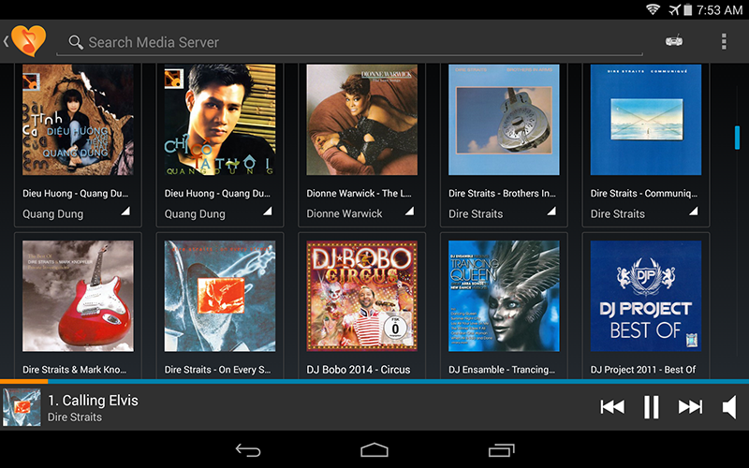Image resolution: width=749 pixels, height=468 pixels.
Task: Skip to the previous track
Action: 612,407
